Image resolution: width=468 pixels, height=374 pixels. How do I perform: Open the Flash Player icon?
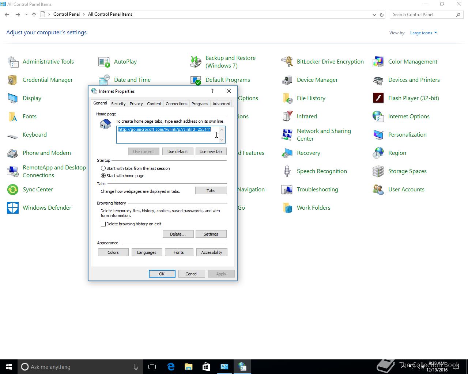[378, 98]
